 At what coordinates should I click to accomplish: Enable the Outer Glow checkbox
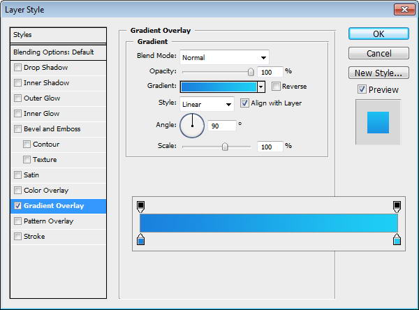[x=17, y=98]
